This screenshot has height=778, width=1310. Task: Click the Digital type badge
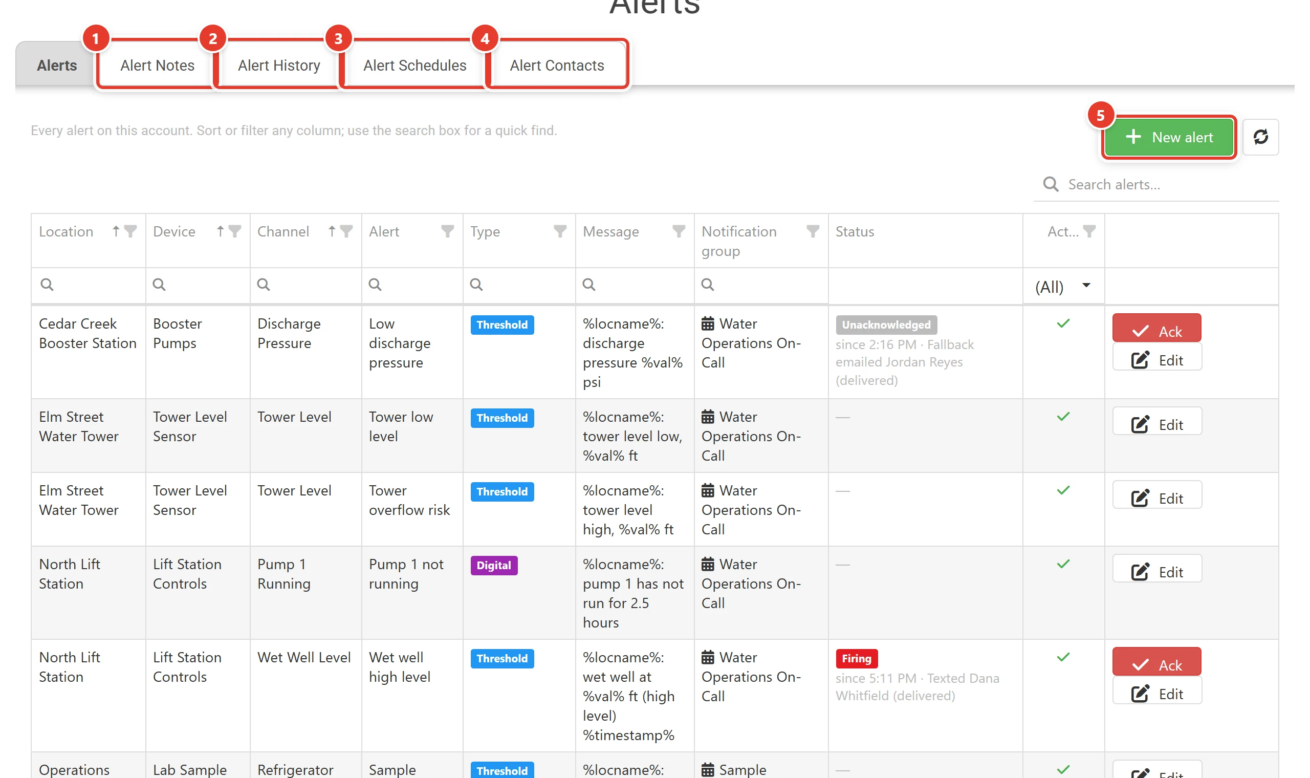494,566
